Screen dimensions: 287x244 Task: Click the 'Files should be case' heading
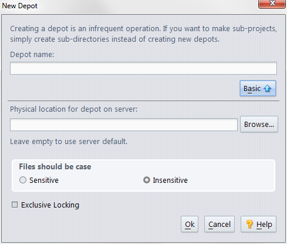click(55, 166)
